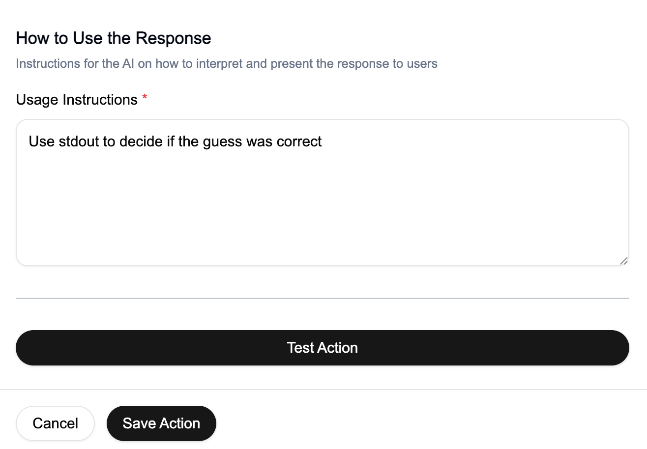Click the divider line below the textarea
This screenshot has width=647, height=449.
(323, 299)
